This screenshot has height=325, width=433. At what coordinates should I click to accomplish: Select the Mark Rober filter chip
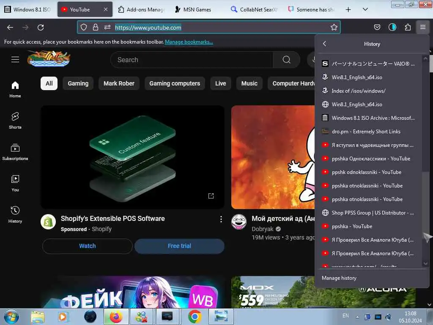click(119, 83)
